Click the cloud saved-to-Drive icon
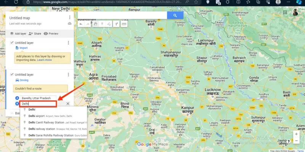Screen dimensions: 305x152 click(x=70, y=24)
